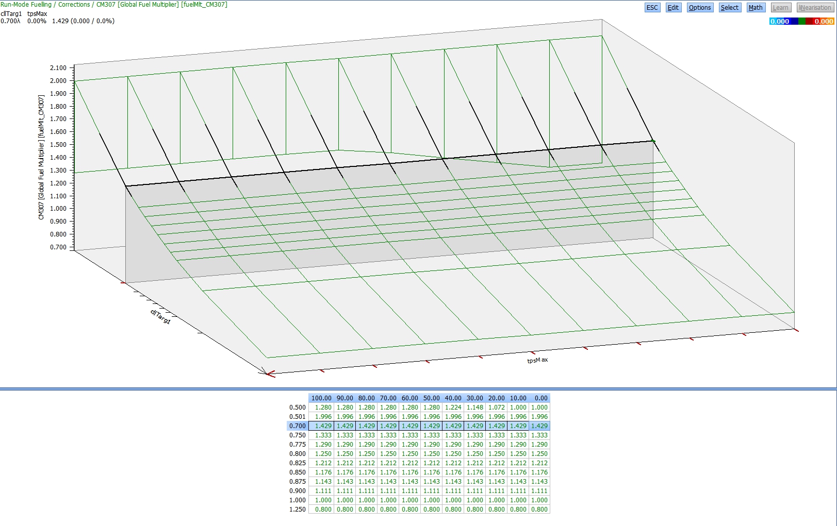Click the Run-Mode Fuelling breadcrumb
This screenshot has width=837, height=526.
[26, 5]
